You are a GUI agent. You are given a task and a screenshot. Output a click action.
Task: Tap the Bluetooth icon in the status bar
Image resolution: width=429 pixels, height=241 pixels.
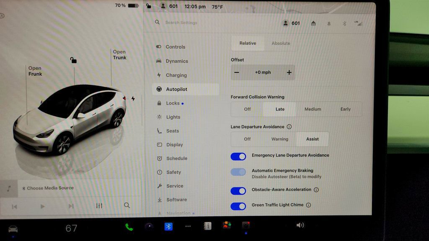click(x=345, y=23)
